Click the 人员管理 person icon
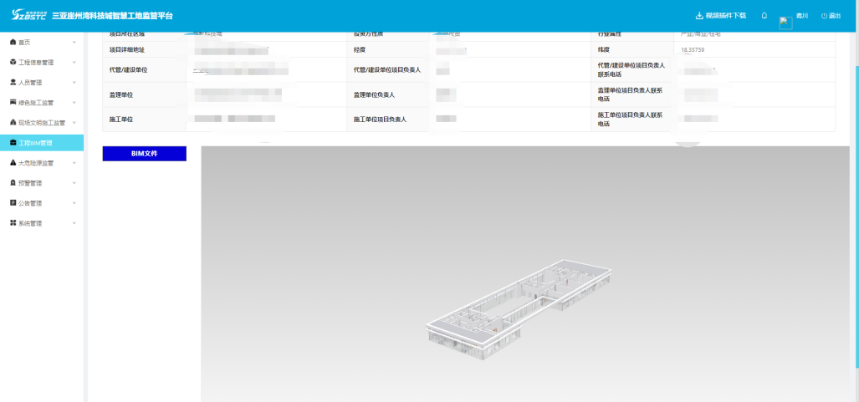 click(x=13, y=83)
